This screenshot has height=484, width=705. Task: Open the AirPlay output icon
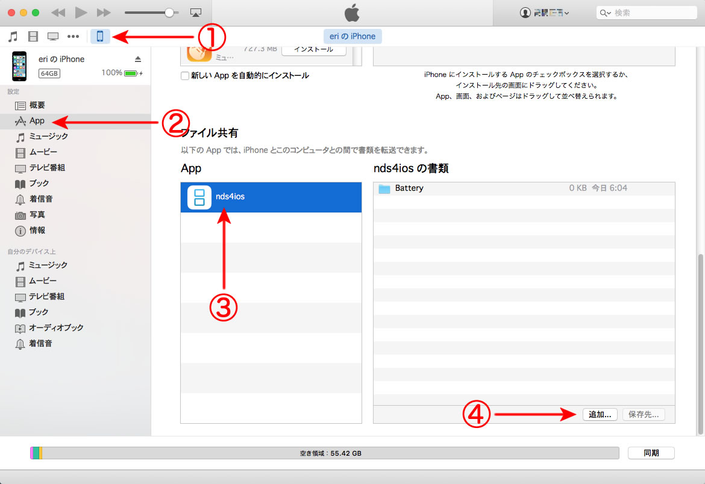click(196, 13)
